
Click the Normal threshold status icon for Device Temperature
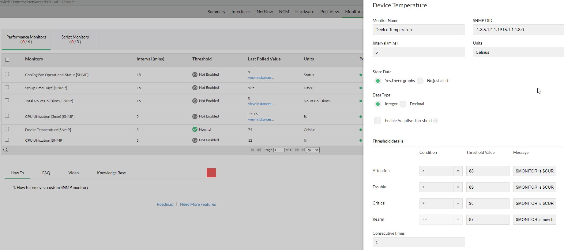tap(195, 129)
